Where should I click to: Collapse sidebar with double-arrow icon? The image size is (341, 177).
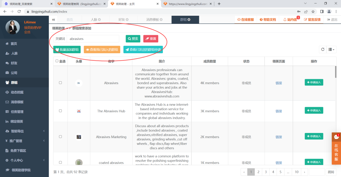53,20
